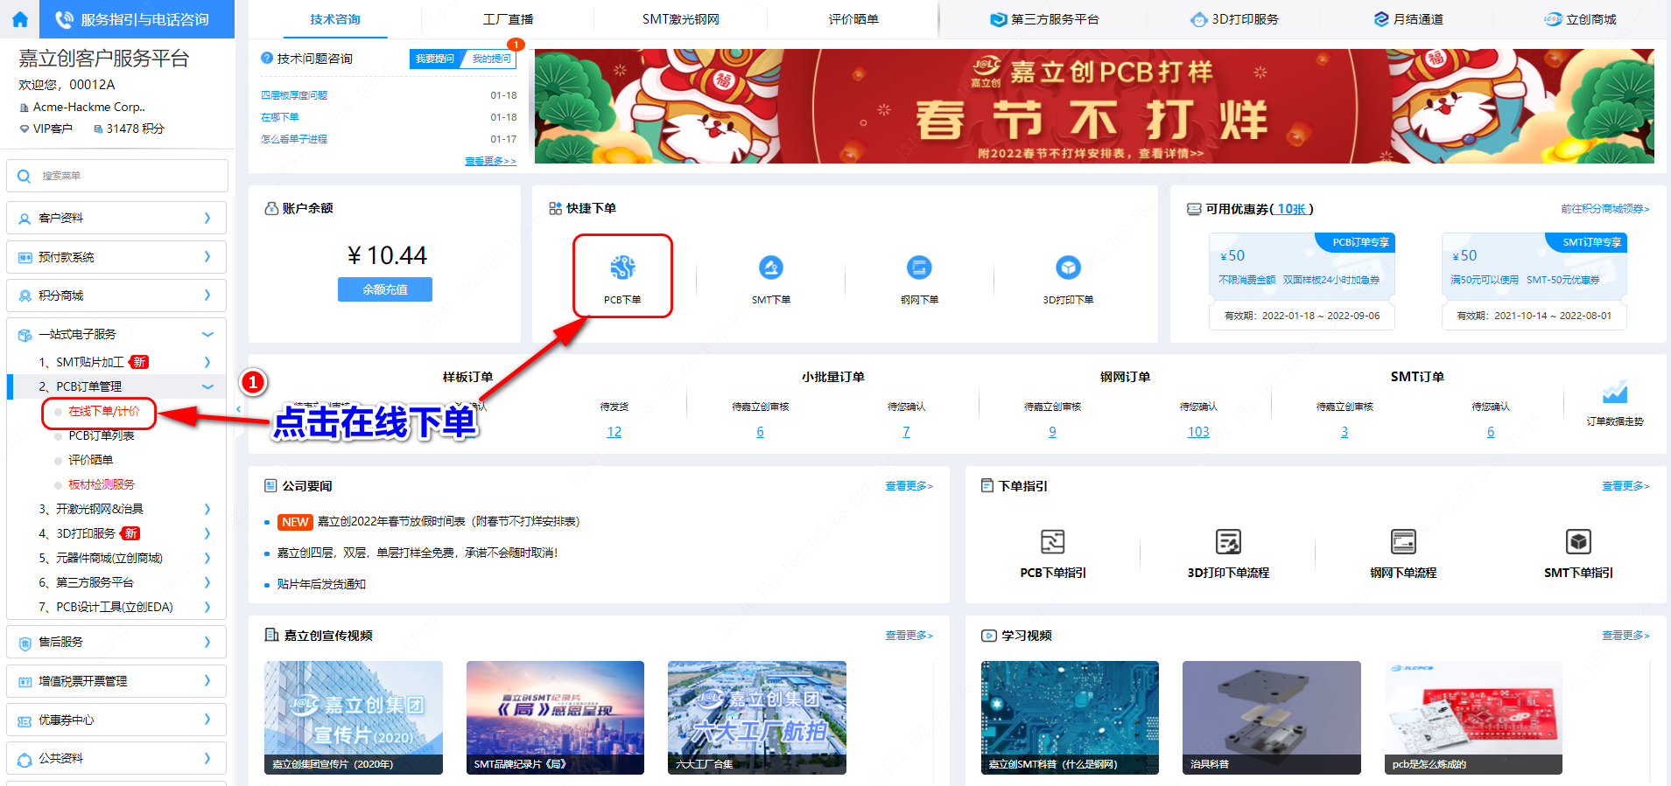Collapse the sidebar with the arrow handle
Image resolution: width=1671 pixels, height=786 pixels.
click(239, 409)
